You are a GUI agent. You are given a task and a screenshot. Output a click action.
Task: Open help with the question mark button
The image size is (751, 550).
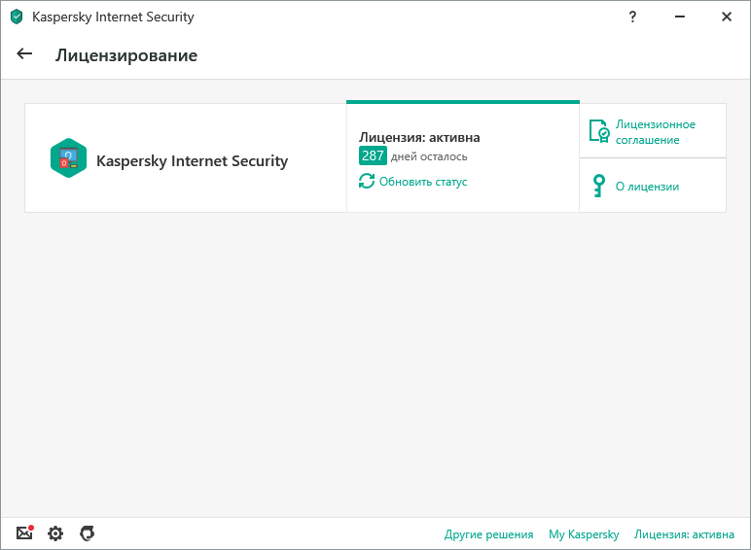tap(633, 17)
